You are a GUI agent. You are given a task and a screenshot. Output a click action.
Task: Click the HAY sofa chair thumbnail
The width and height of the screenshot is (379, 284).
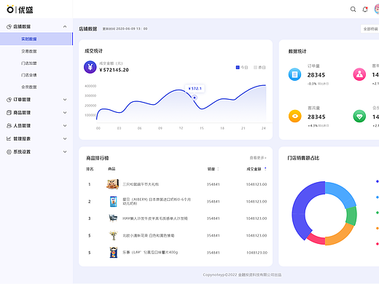[x=113, y=218]
